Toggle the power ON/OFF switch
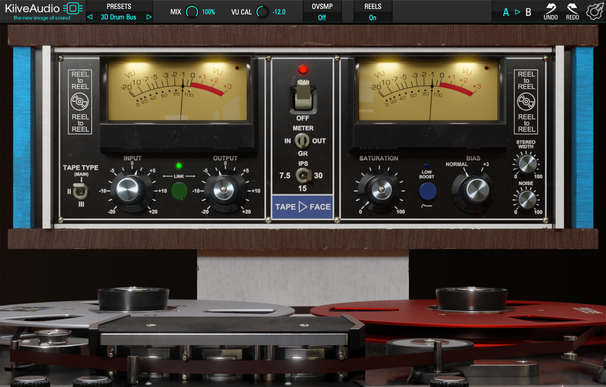The image size is (606, 387). point(303,95)
